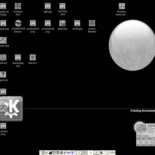Switch to virtual desktop 3
This screenshot has height=155, width=155.
click(90, 153)
